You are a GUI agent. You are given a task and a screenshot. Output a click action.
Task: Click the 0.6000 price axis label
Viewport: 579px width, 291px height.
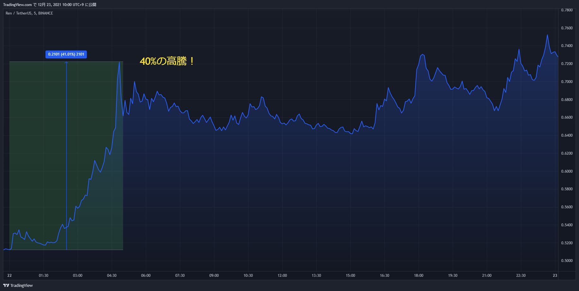[567, 171]
